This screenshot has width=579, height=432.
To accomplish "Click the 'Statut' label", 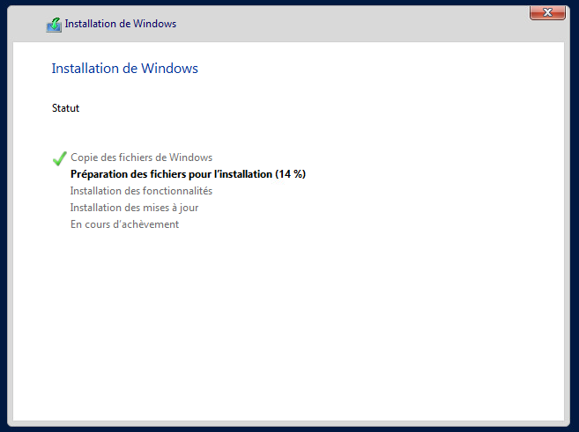I will pyautogui.click(x=65, y=108).
